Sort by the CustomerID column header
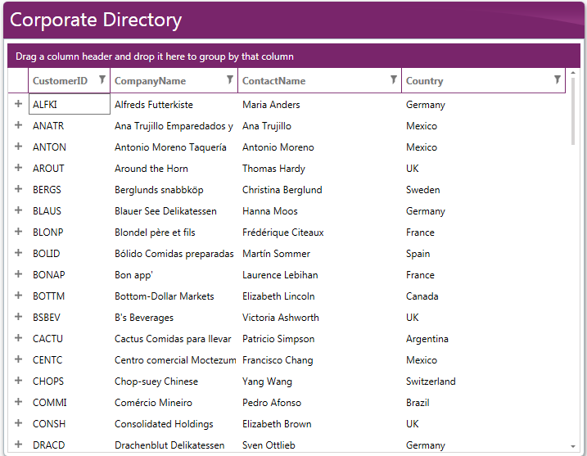The height and width of the screenshot is (456, 587). point(60,81)
